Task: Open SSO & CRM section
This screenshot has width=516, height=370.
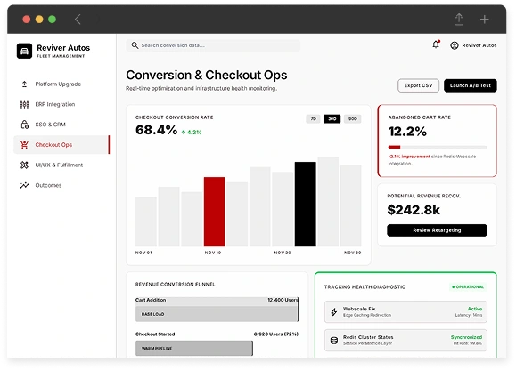Action: point(61,125)
